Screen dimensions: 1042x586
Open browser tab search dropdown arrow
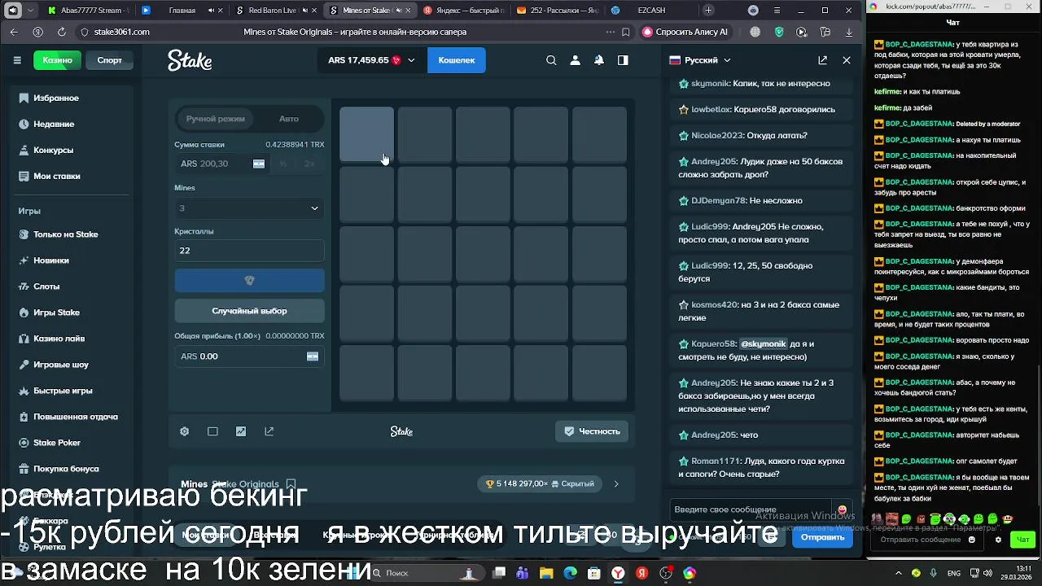pyautogui.click(x=30, y=11)
